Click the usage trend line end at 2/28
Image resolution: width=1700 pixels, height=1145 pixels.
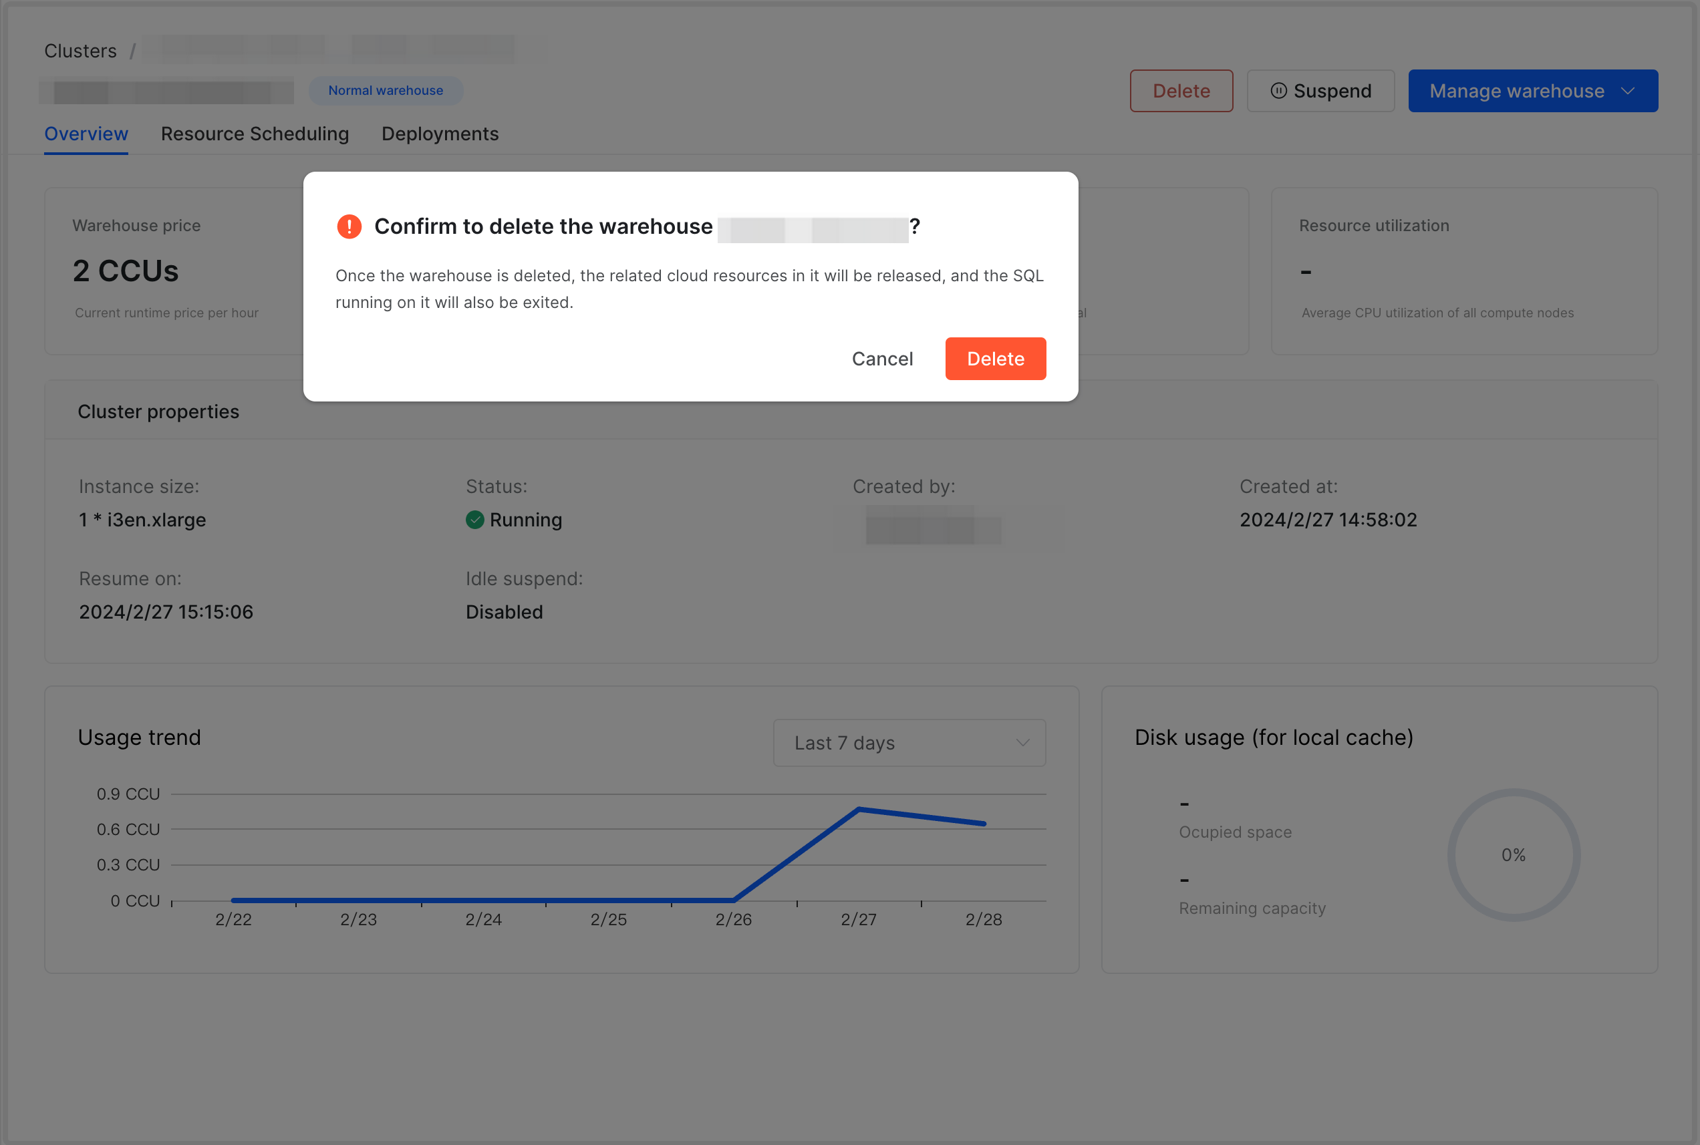(984, 824)
